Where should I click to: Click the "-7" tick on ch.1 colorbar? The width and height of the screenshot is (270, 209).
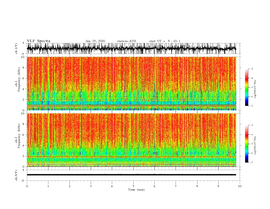pyautogui.click(x=251, y=106)
